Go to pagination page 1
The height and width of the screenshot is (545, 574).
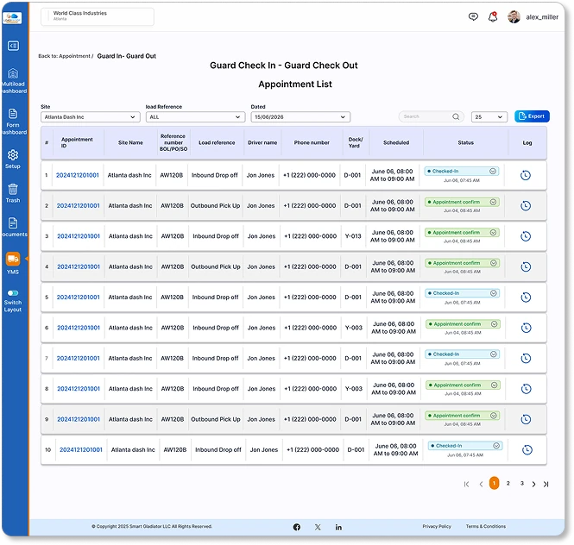click(x=494, y=483)
